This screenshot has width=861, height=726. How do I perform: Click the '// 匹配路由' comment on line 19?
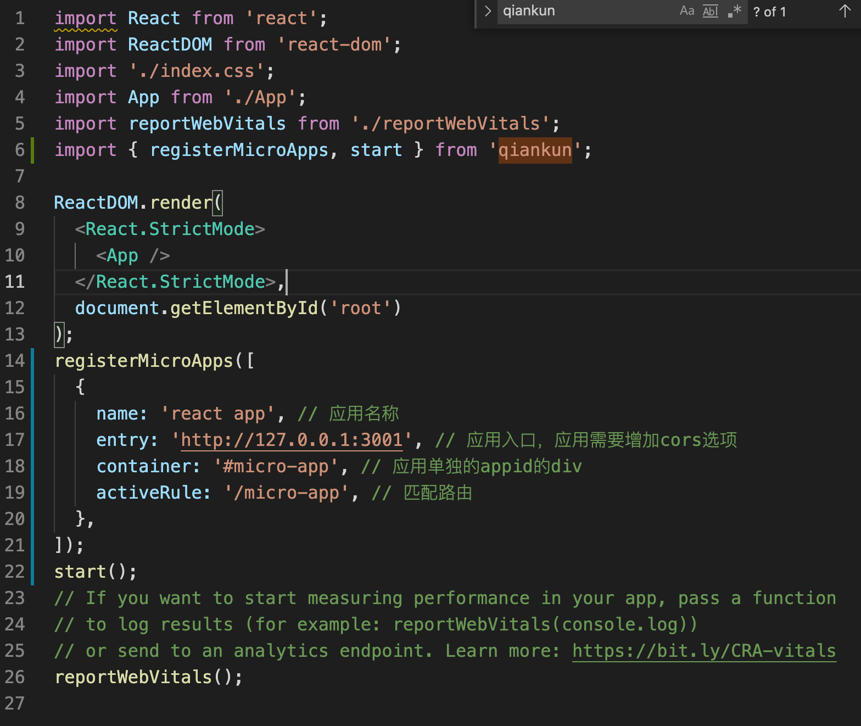click(422, 493)
